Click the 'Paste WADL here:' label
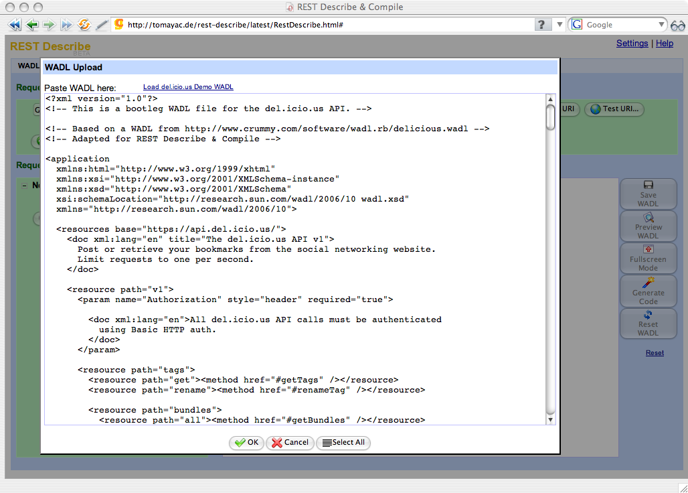This screenshot has height=493, width=688. click(80, 88)
